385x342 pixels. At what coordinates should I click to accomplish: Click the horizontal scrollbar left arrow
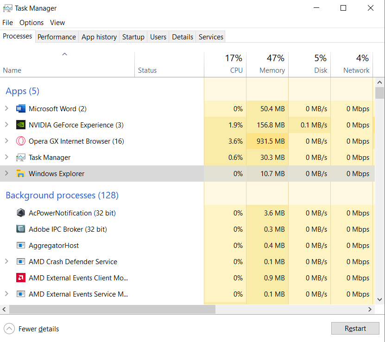4,310
